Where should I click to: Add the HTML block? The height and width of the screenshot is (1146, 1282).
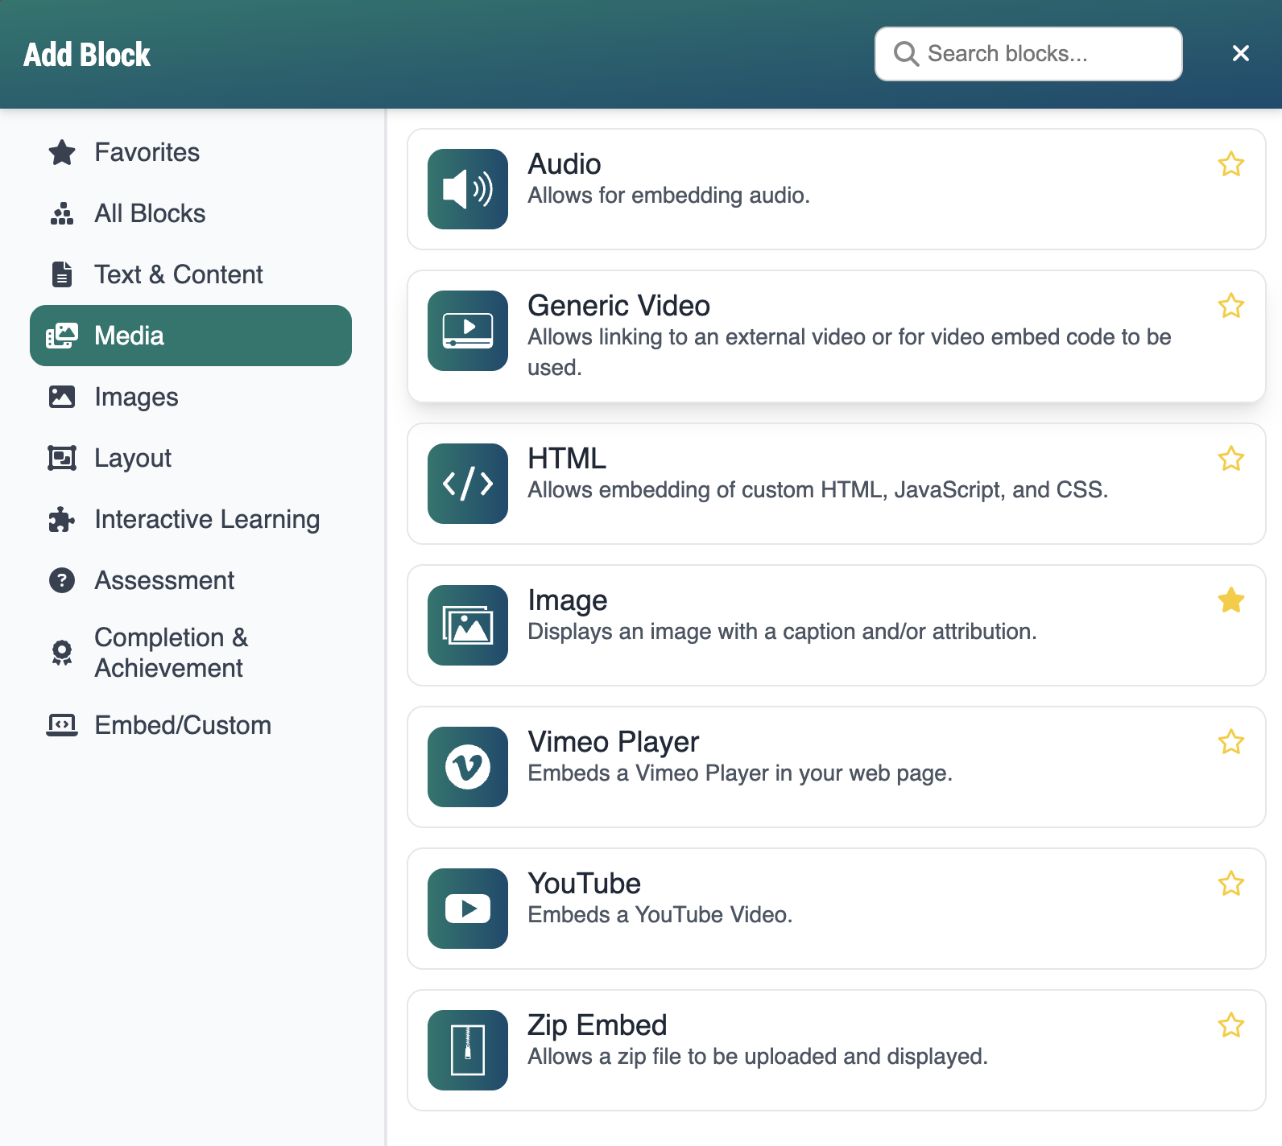click(x=837, y=484)
